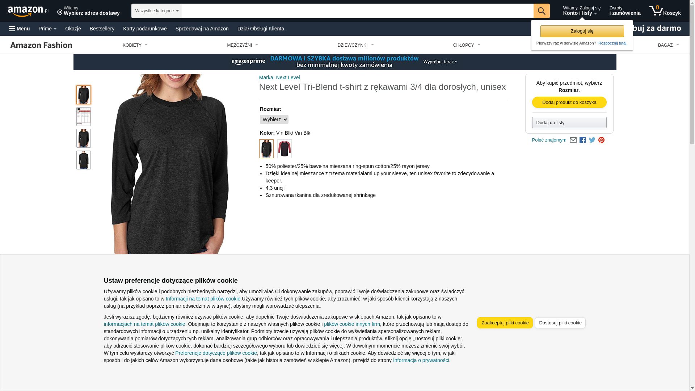Open the Rozmiar size dropdown
Image resolution: width=695 pixels, height=391 pixels.
(x=274, y=119)
